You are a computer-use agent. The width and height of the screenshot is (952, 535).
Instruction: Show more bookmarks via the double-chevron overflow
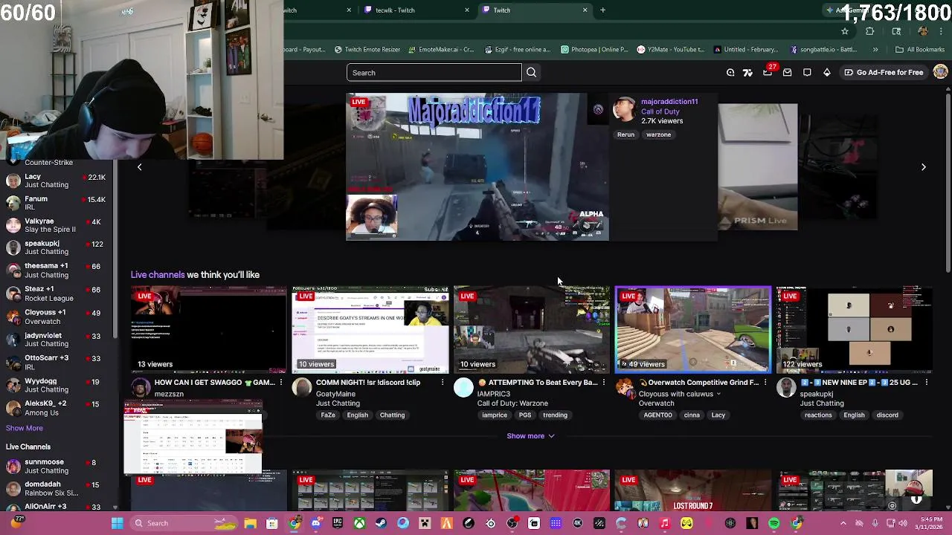[x=875, y=50]
